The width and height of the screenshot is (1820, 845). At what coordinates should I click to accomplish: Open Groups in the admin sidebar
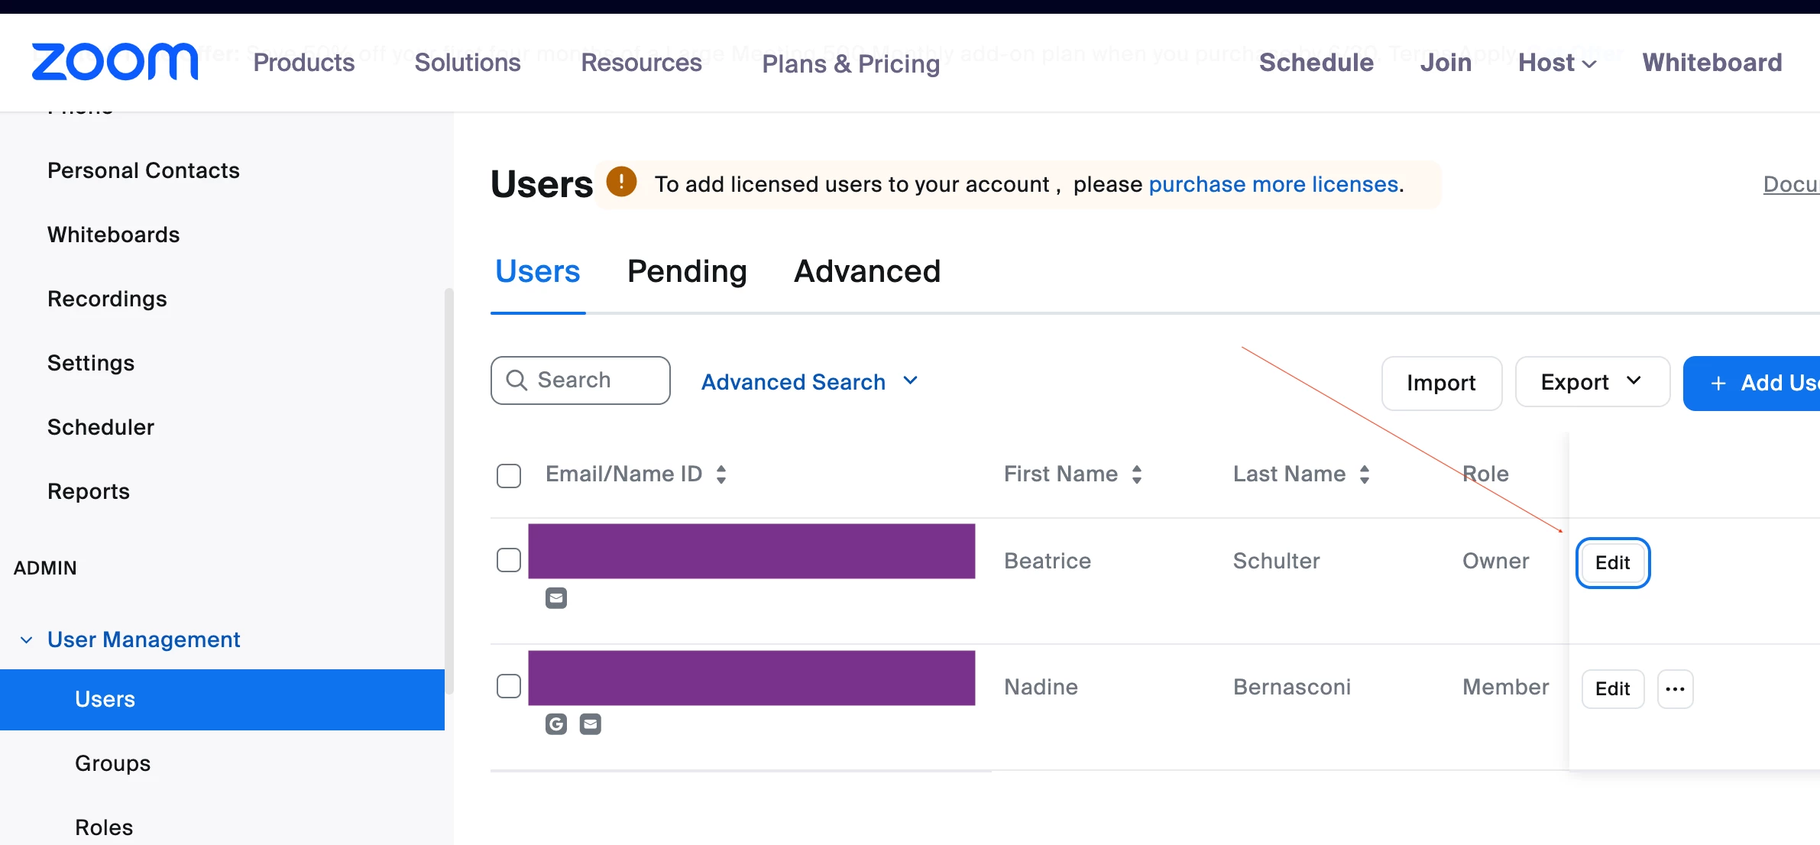[x=112, y=763]
